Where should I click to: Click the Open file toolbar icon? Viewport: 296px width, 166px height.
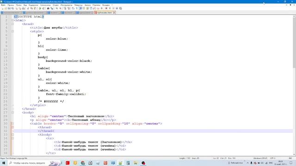[x=6, y=8]
